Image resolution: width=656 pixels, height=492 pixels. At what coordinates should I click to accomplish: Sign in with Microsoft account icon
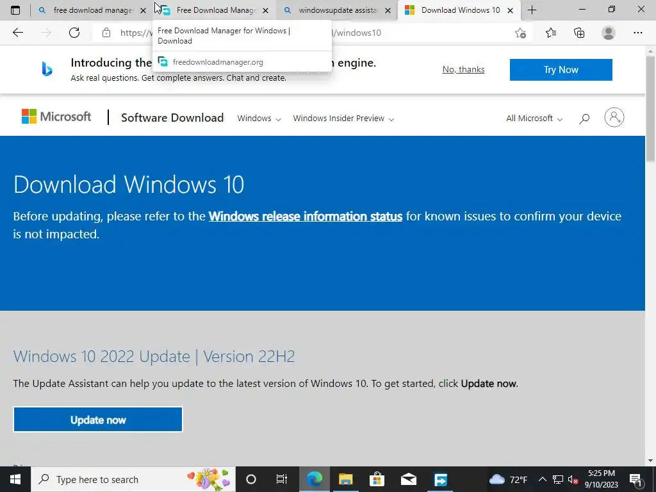click(614, 118)
